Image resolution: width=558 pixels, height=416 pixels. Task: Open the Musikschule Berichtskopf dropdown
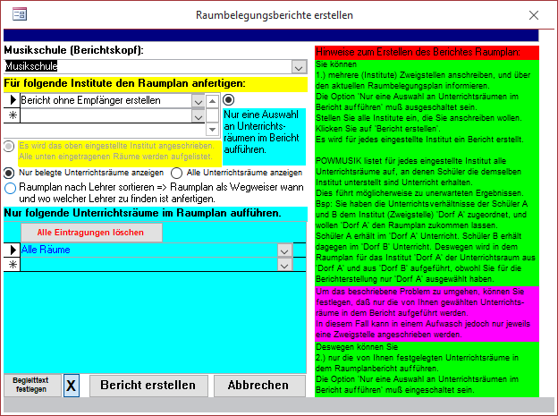(x=299, y=66)
